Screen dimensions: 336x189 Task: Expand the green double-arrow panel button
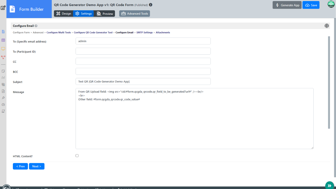coord(329,185)
